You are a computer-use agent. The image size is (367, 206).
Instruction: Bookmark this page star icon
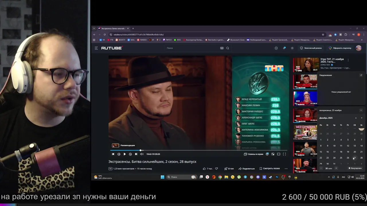[323, 35]
